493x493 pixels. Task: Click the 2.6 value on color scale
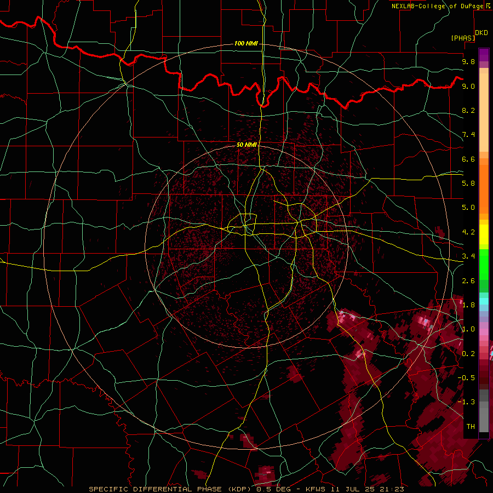click(468, 281)
